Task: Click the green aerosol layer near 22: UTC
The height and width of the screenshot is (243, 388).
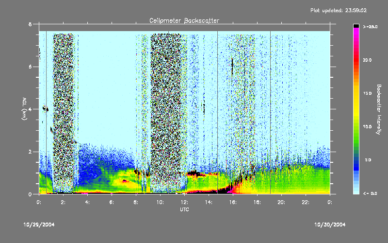Action: pyautogui.click(x=306, y=177)
